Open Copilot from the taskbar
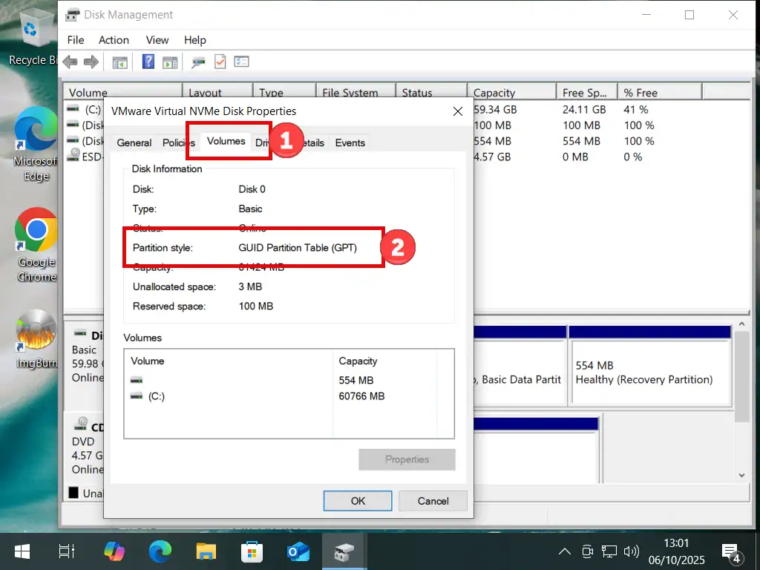760x570 pixels. (114, 551)
